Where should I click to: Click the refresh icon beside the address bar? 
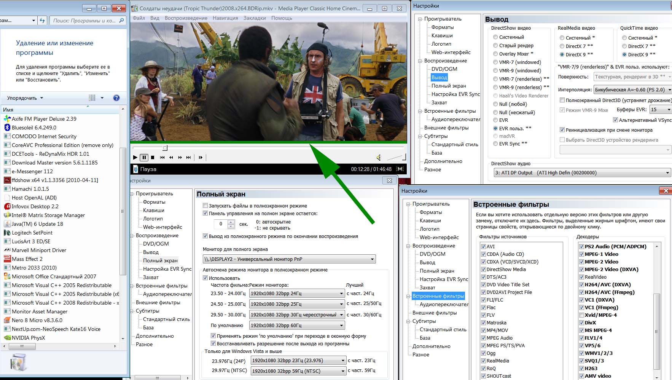pos(42,20)
